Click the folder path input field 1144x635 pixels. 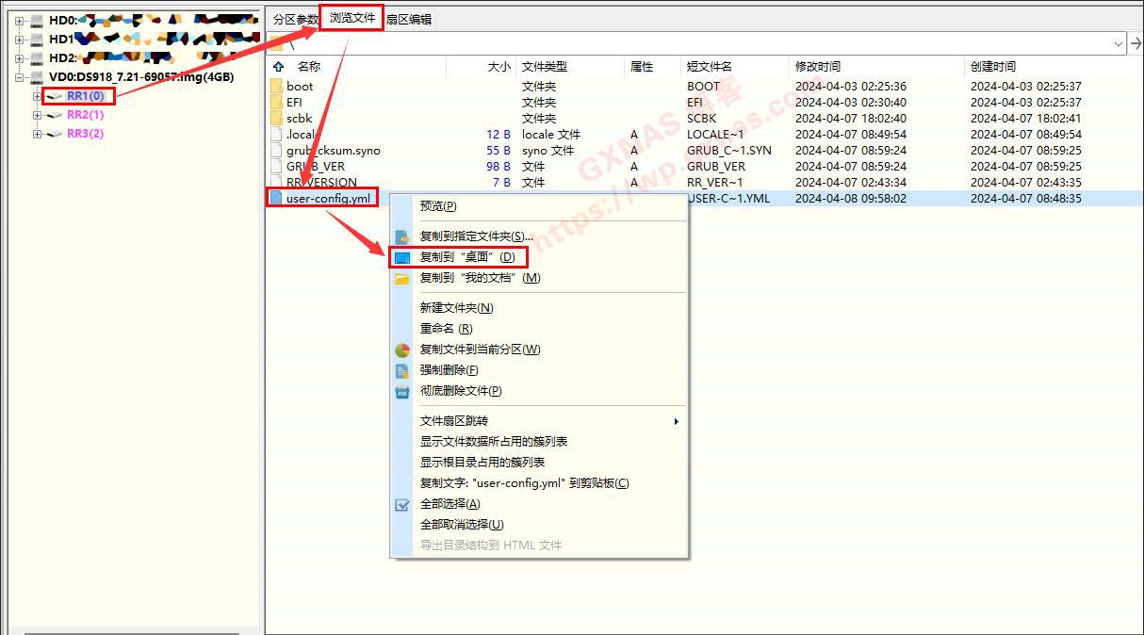click(697, 43)
